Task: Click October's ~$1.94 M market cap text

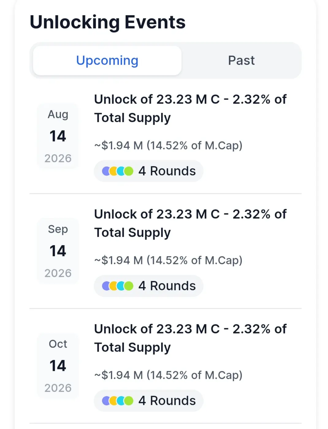Action: 168,375
